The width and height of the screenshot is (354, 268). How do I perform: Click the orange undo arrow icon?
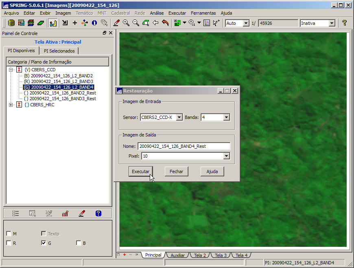coord(165,23)
